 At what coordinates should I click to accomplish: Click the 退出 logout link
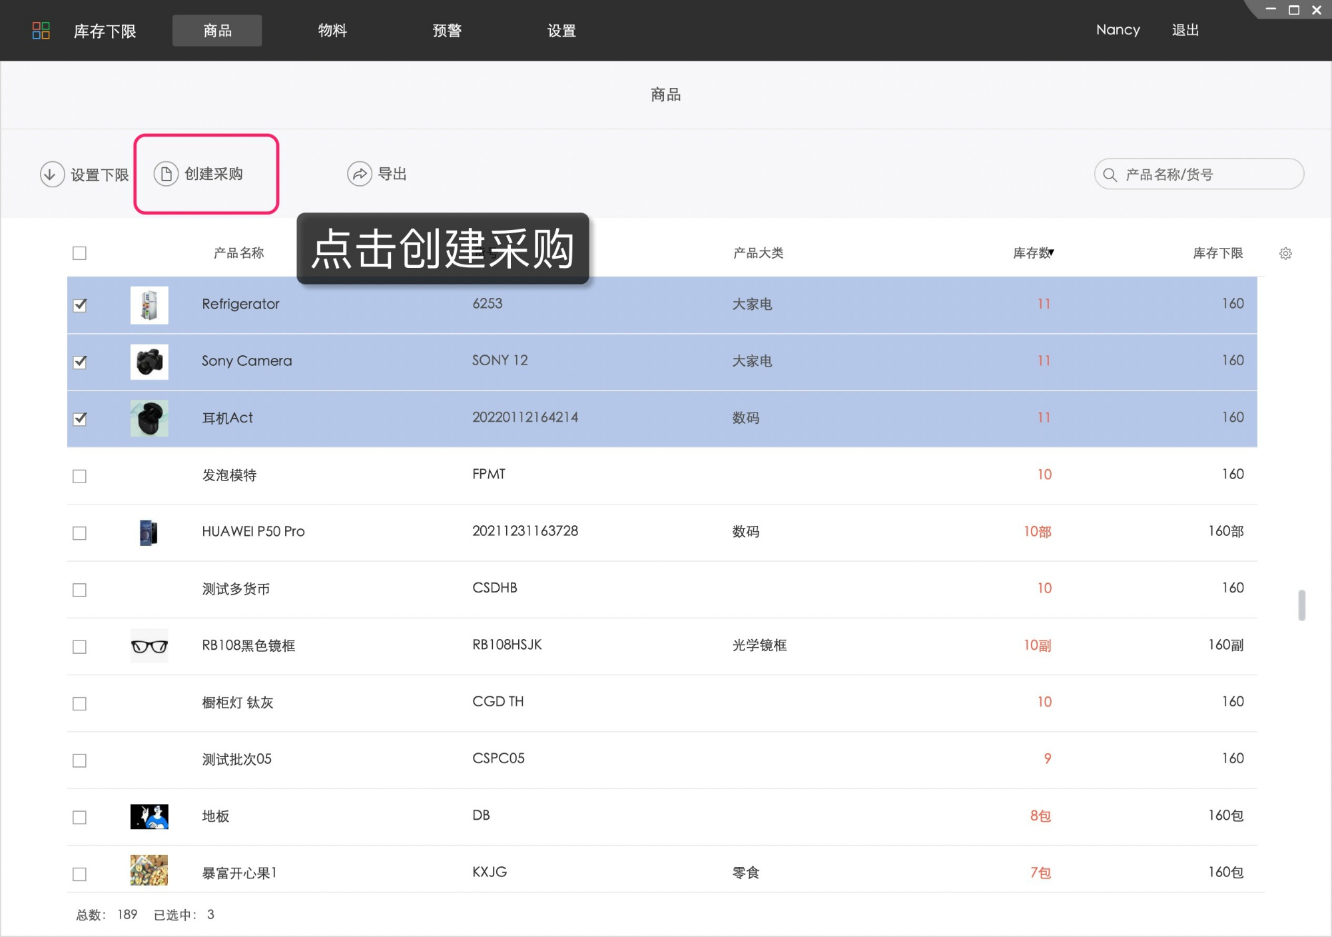[1185, 30]
